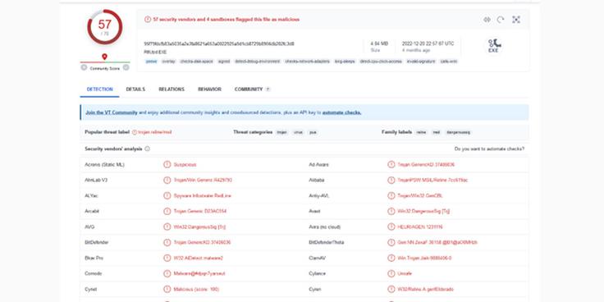Click the warning icon in the Arcabit row
The width and height of the screenshot is (604, 302).
pyautogui.click(x=167, y=211)
